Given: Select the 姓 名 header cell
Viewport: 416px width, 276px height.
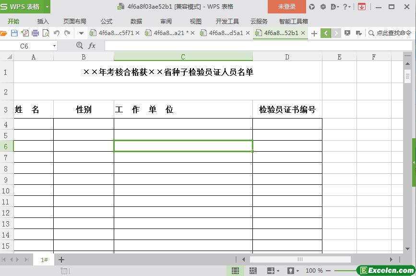Looking at the screenshot, I should point(34,109).
